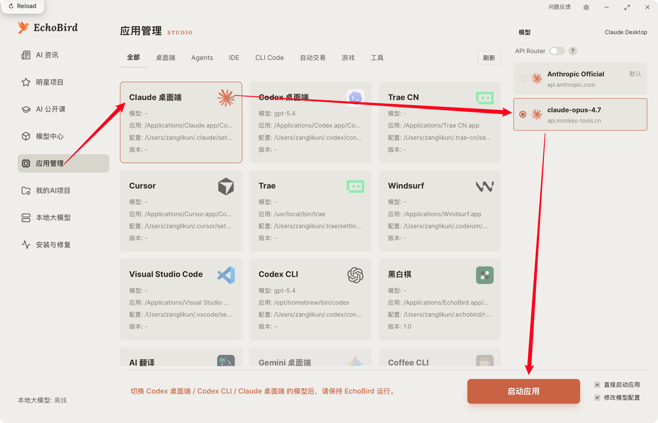The width and height of the screenshot is (658, 423).
Task: Select the Claude 桌面端 card title
Action: (x=155, y=97)
